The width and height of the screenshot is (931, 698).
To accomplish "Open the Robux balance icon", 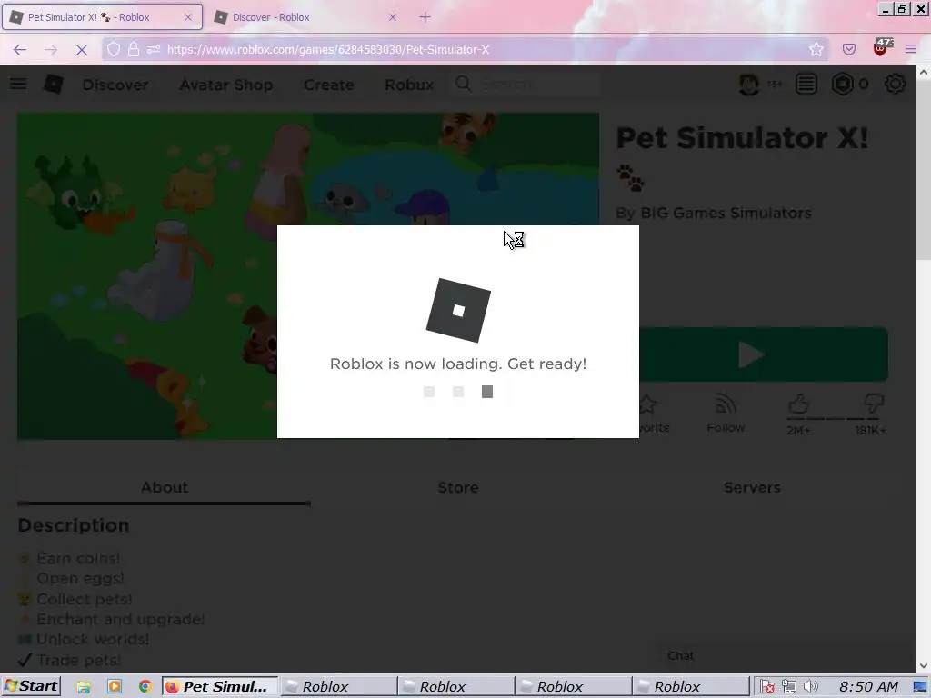I will coord(843,85).
